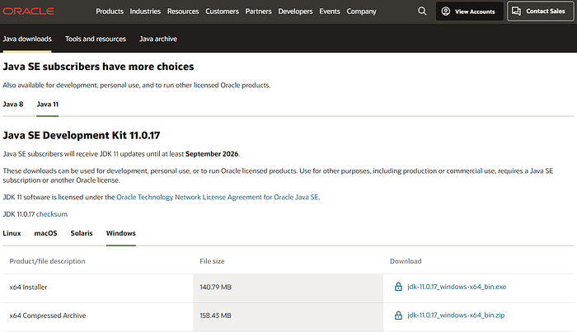Screen dimensions: 577x332
Task: Open the Industries menu
Action: (145, 12)
